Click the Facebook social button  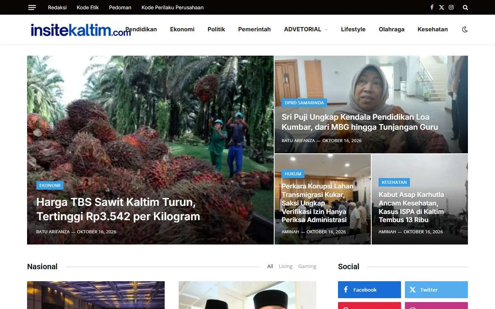click(x=369, y=290)
